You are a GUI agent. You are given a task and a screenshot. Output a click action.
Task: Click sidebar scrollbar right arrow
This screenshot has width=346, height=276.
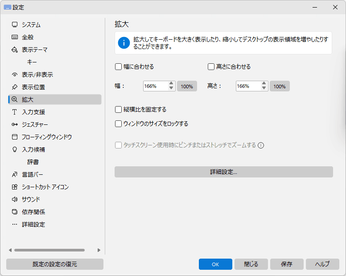pos(99,250)
